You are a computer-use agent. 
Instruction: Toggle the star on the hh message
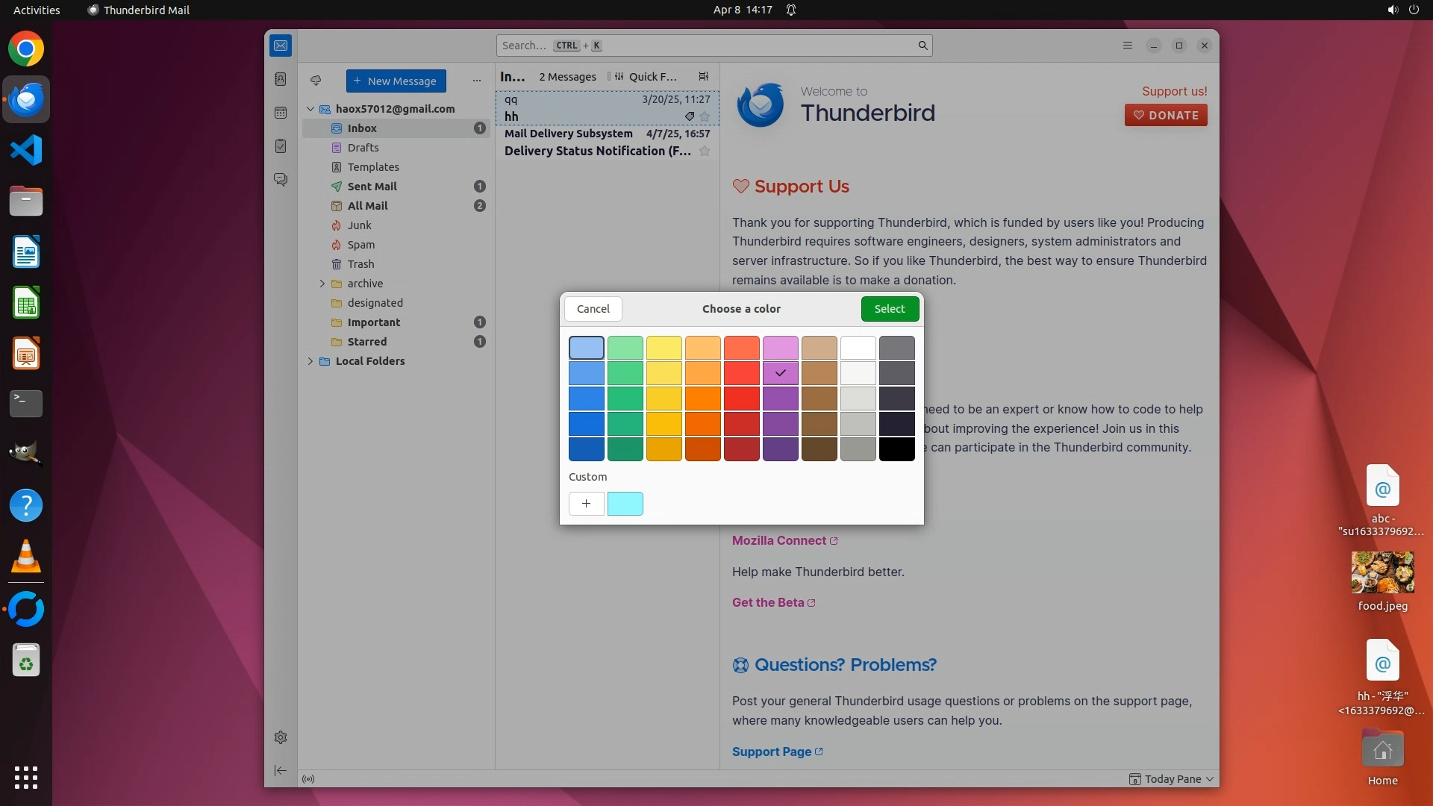[x=704, y=116]
